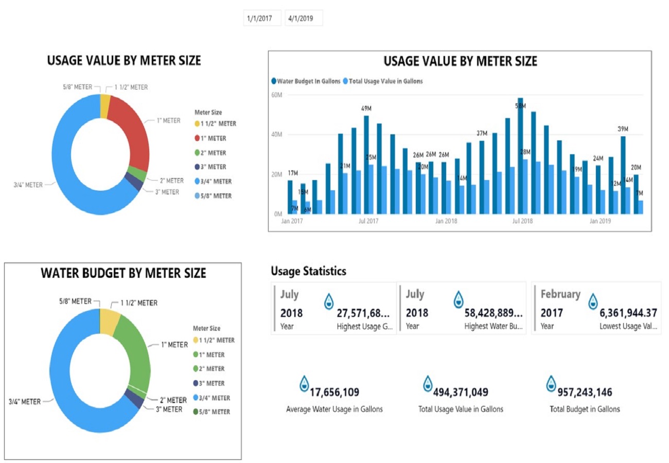Click Water Budget In Gallons legend marker
Image resolution: width=669 pixels, height=463 pixels.
274,81
